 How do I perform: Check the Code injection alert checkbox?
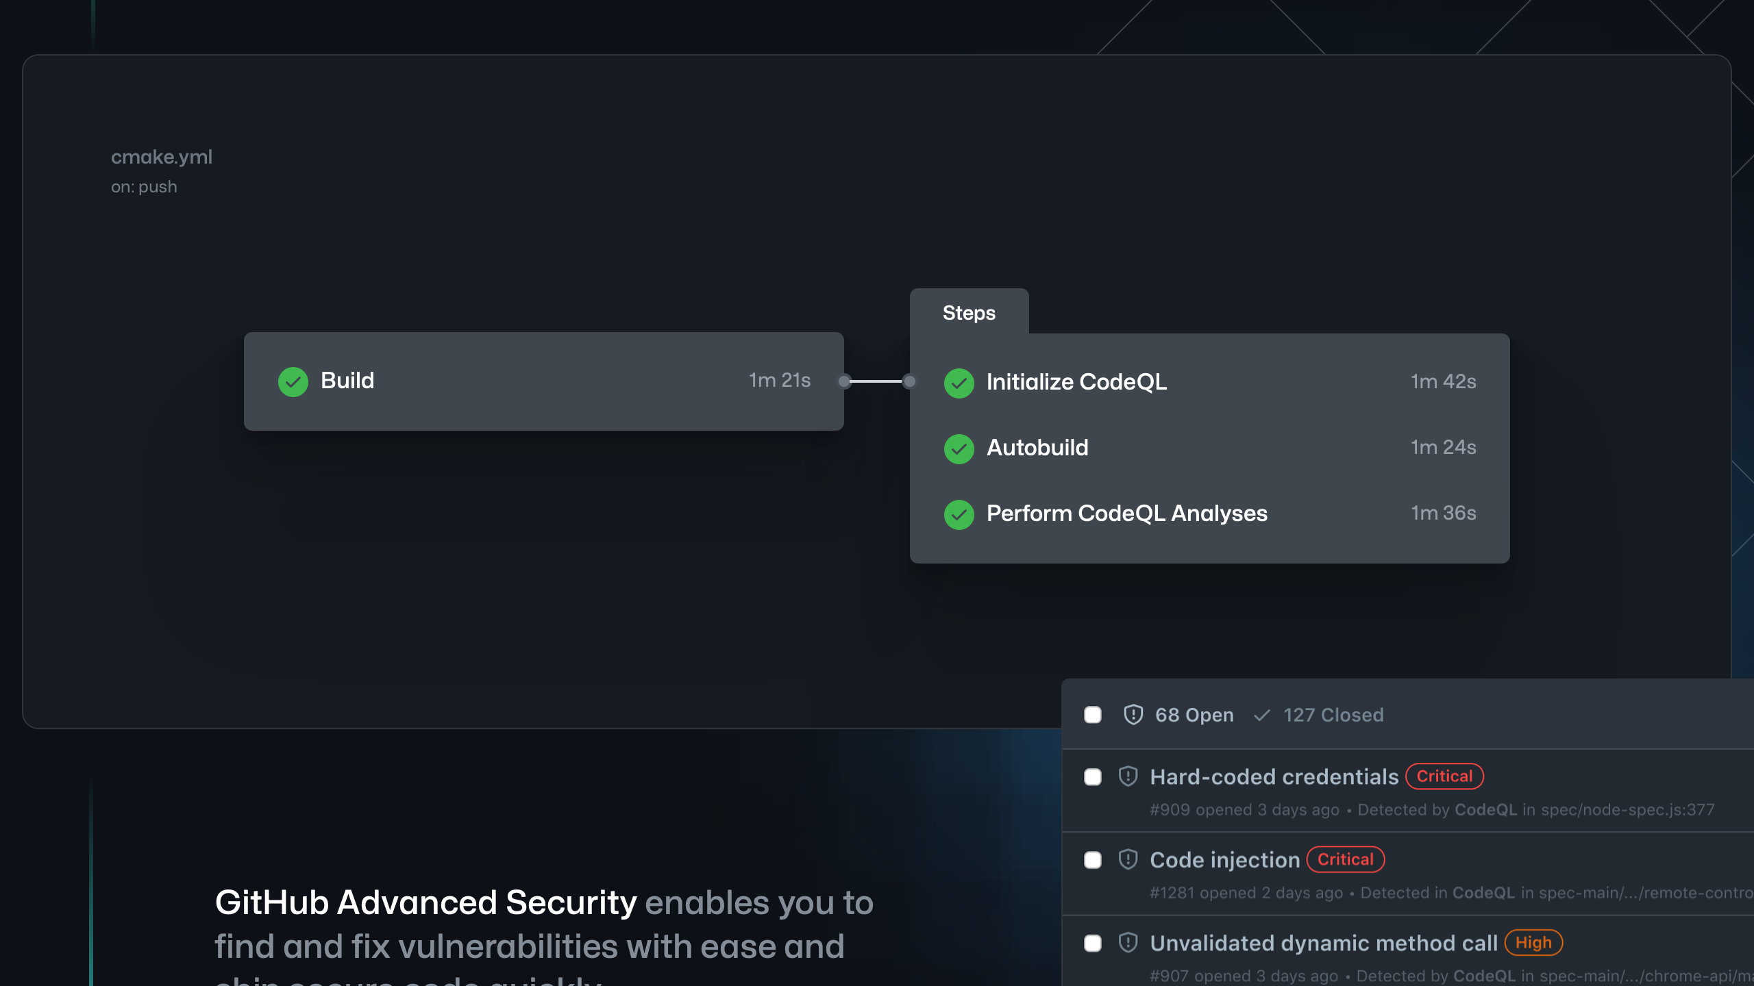[1093, 860]
